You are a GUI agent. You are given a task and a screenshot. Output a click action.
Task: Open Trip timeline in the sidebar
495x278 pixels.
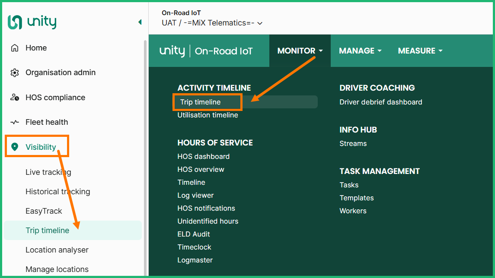pyautogui.click(x=47, y=231)
